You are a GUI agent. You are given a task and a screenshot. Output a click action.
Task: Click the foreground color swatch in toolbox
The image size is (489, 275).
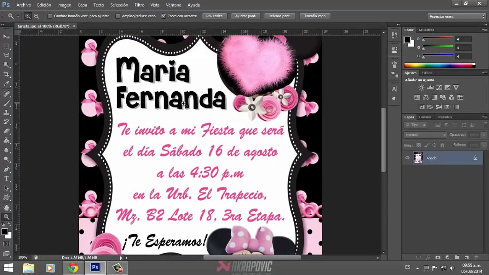coord(5,232)
